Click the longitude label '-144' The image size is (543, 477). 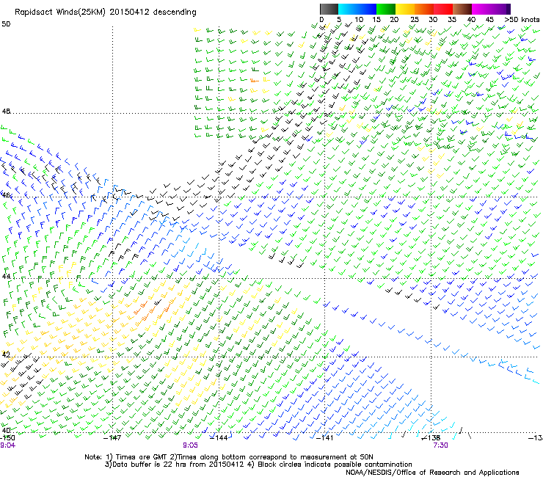[219, 438]
